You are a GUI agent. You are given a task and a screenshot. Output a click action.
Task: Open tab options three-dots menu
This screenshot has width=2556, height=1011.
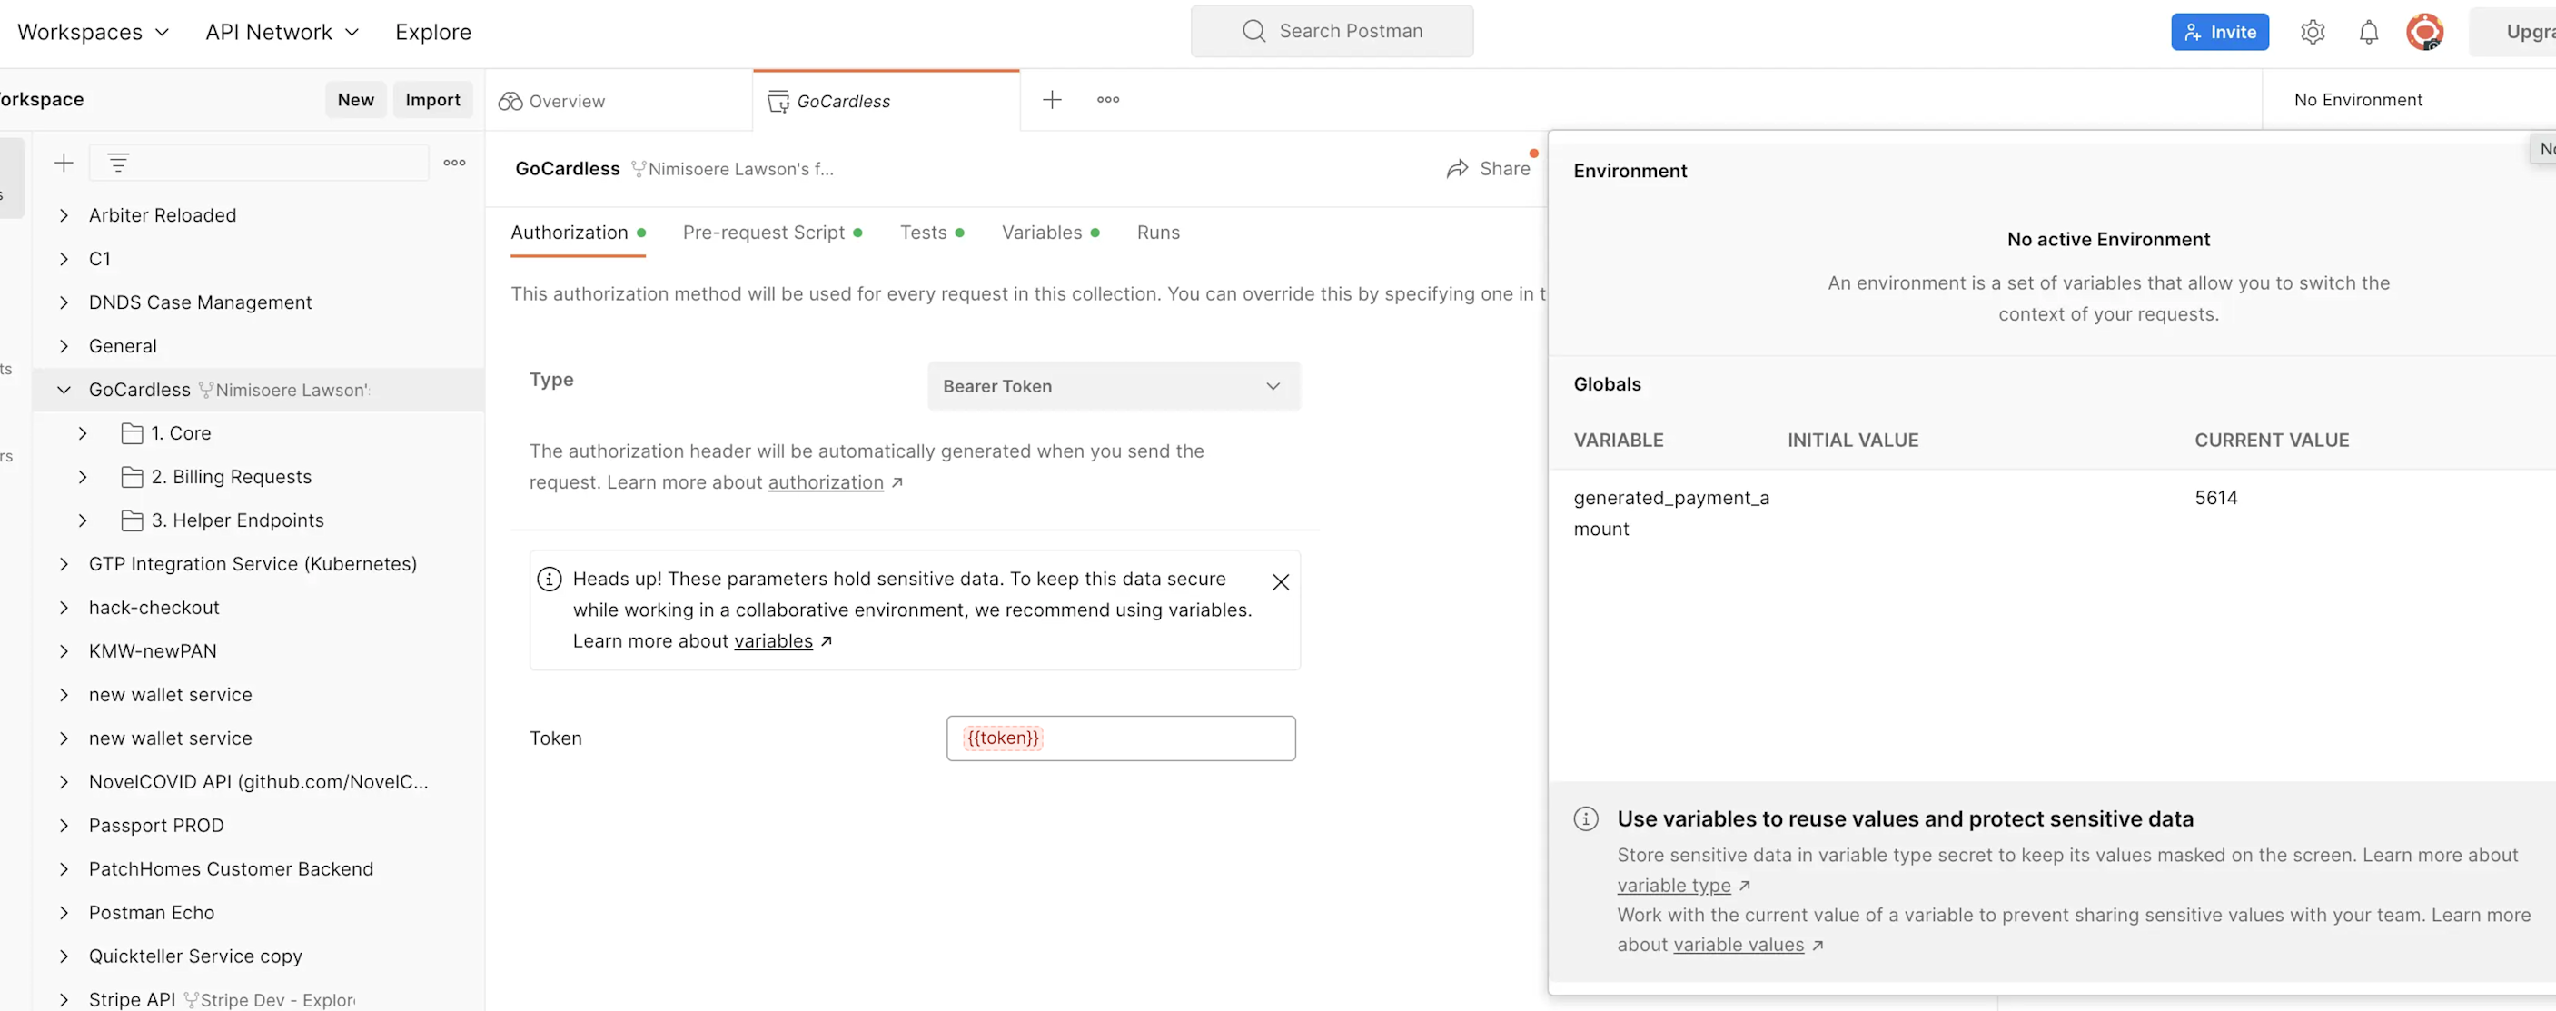[x=1107, y=99]
